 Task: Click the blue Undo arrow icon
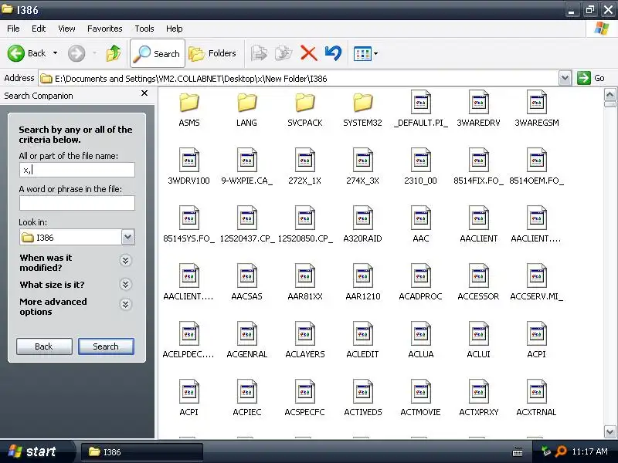click(x=333, y=53)
